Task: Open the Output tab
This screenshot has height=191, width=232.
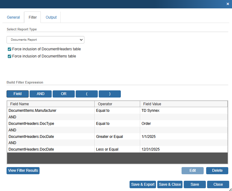Action: [51, 17]
